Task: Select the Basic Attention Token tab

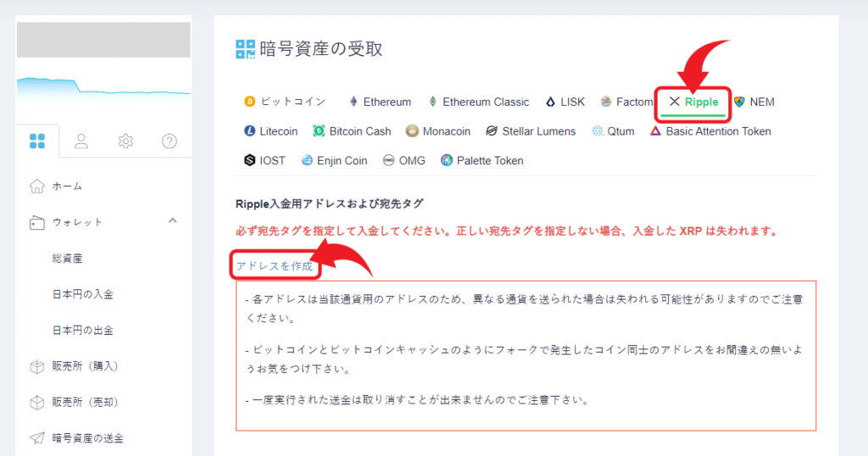Action: [x=710, y=131]
